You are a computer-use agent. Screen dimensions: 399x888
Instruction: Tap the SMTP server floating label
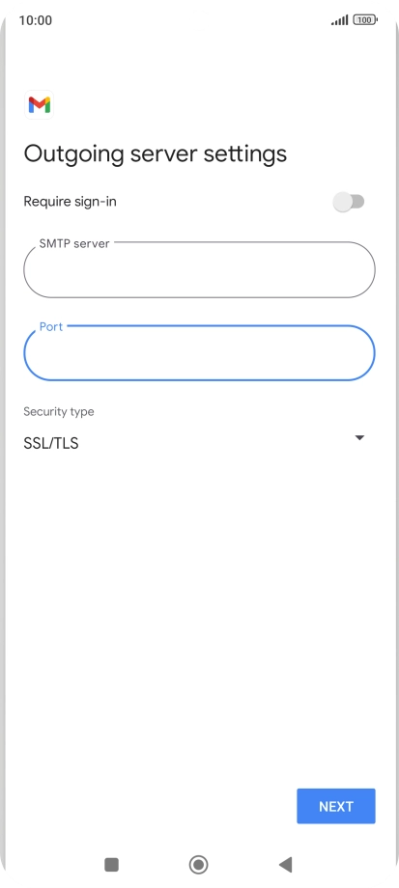(x=74, y=243)
